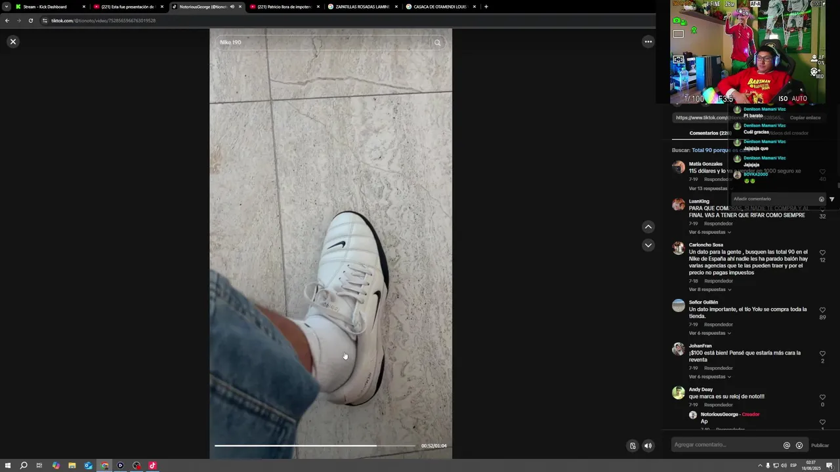Seek on the video progress bar
Image resolution: width=840 pixels, height=472 pixels.
click(x=315, y=446)
